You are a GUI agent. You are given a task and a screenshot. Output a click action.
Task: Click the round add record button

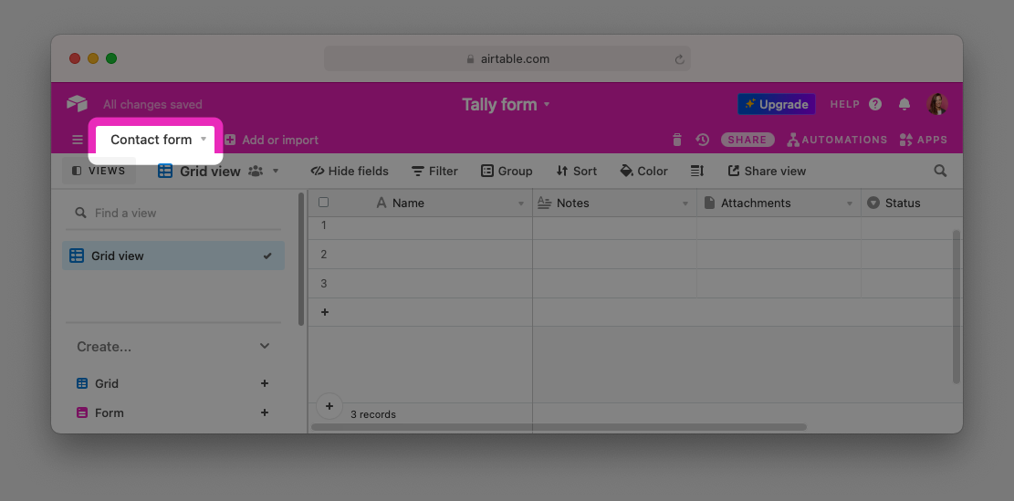(x=329, y=406)
